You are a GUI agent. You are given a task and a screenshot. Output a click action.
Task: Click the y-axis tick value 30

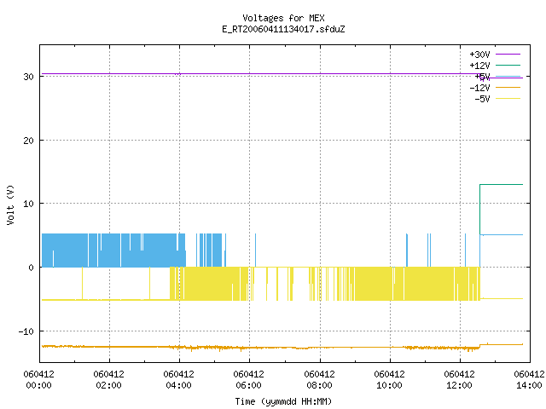point(28,77)
